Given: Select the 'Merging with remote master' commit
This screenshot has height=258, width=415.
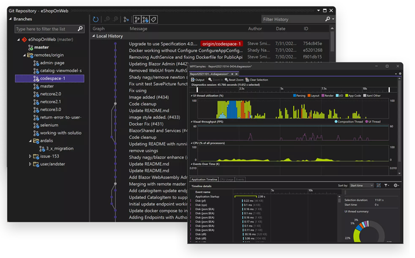Looking at the screenshot, I should (x=157, y=184).
